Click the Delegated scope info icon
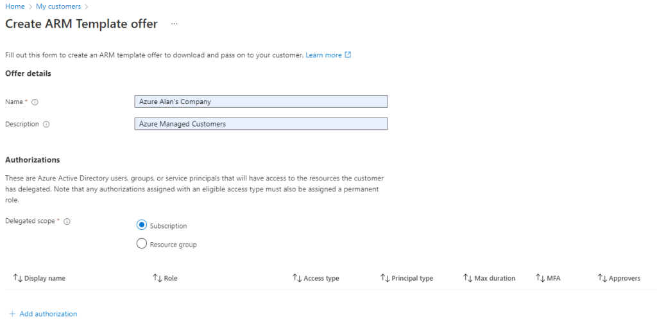The width and height of the screenshot is (657, 323). click(x=67, y=222)
